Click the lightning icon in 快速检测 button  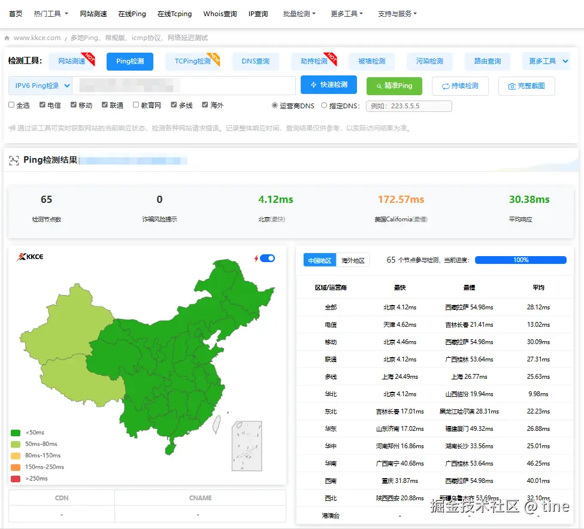314,85
